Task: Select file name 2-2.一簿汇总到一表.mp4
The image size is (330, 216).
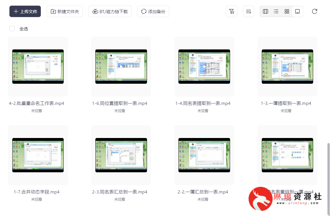Action: click(x=203, y=192)
